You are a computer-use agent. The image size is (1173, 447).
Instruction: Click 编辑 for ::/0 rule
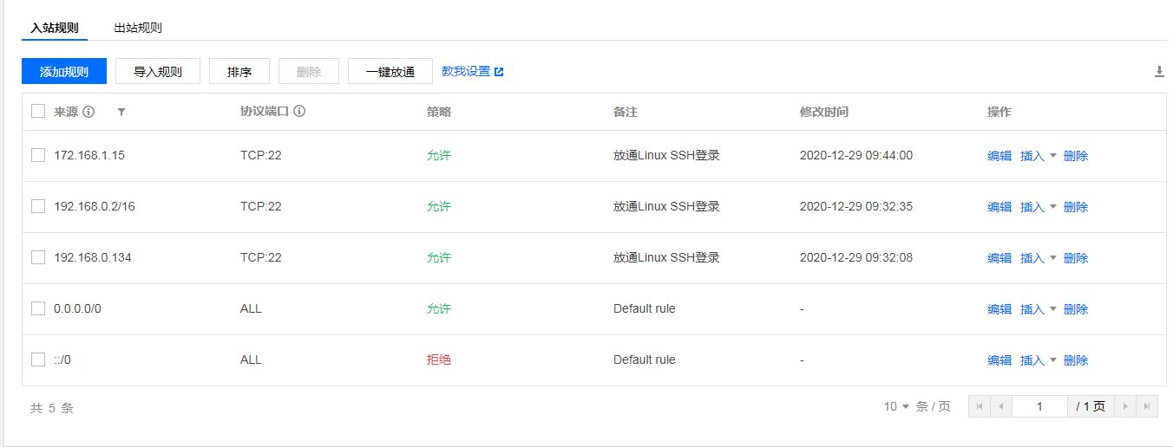click(999, 360)
